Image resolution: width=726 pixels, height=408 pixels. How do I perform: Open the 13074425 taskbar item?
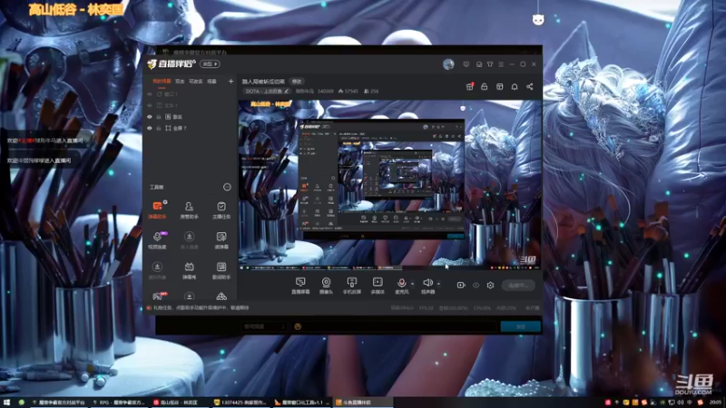coord(240,403)
